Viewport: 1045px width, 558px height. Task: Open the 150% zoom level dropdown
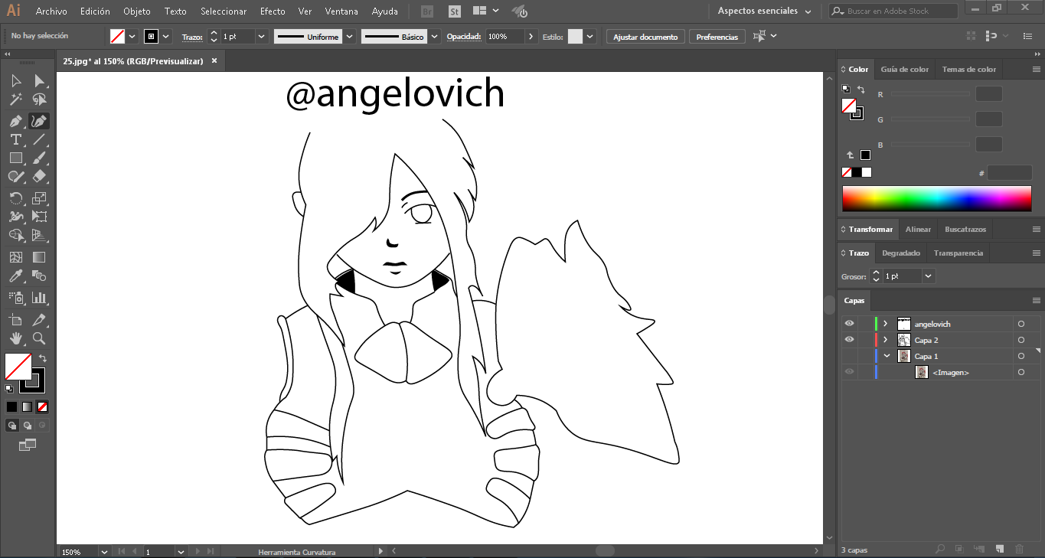tap(103, 552)
